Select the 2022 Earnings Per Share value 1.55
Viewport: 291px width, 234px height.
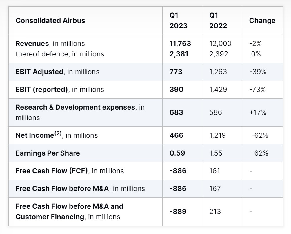216,153
